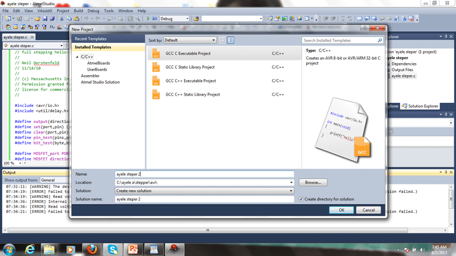Click Internet Explorer icon in the taskbar
456x256 pixels.
[x=30, y=249]
